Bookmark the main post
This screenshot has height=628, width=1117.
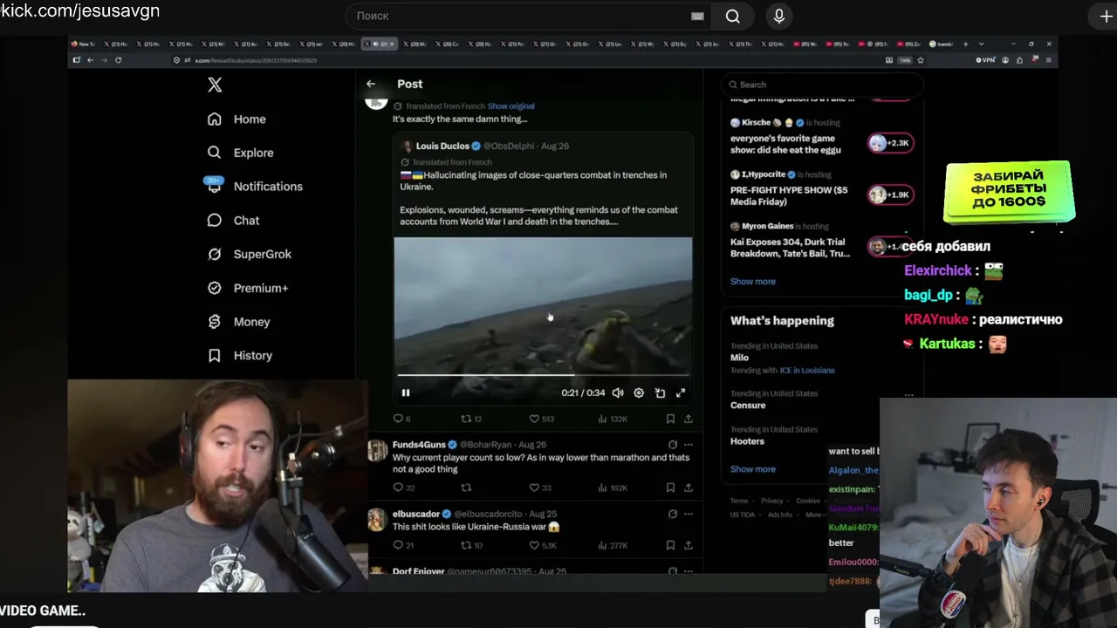pyautogui.click(x=670, y=419)
